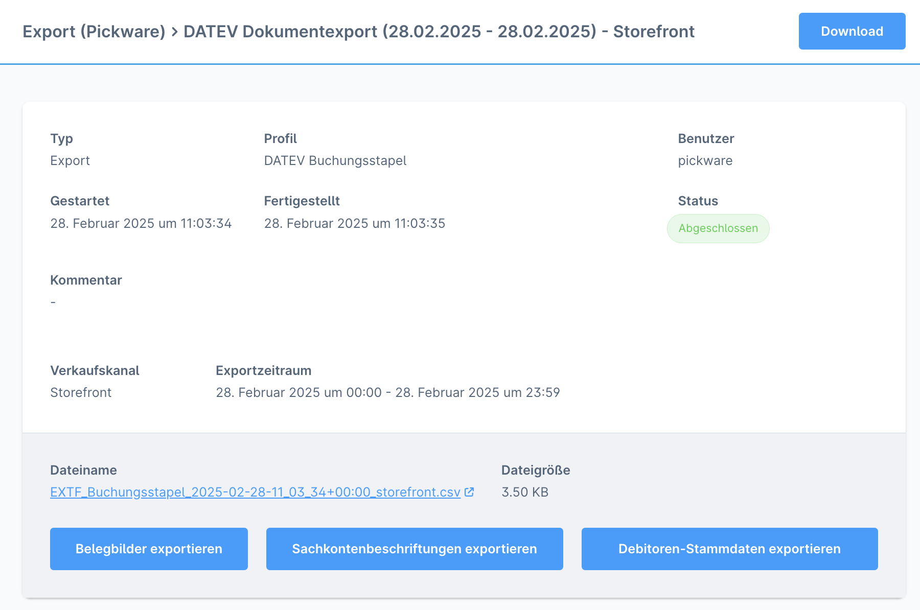This screenshot has width=920, height=610.
Task: Start Sachkontenbeschriftungen exportieren
Action: point(414,549)
